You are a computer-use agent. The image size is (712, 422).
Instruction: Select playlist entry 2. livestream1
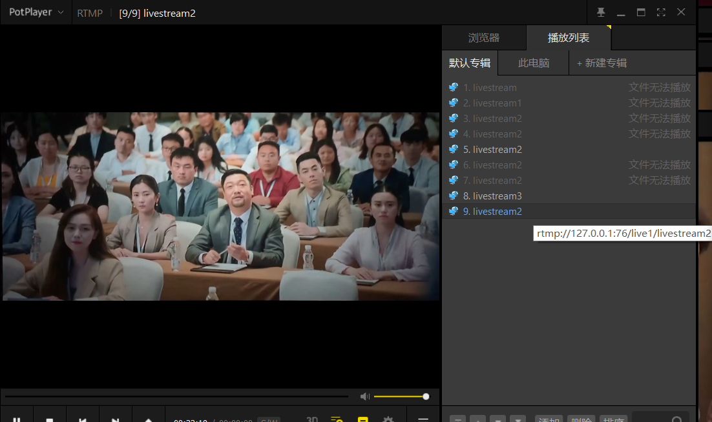click(569, 103)
